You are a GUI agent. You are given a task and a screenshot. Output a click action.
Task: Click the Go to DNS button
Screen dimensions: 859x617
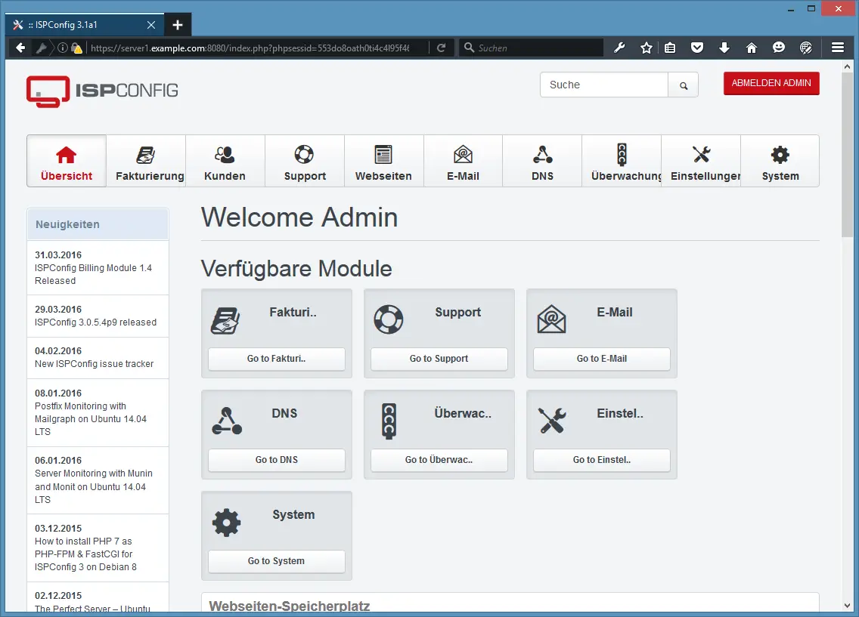(277, 460)
